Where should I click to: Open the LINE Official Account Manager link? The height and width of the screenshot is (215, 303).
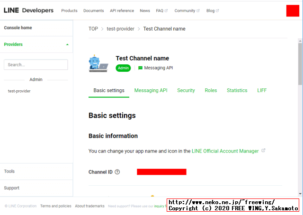pos(225,151)
